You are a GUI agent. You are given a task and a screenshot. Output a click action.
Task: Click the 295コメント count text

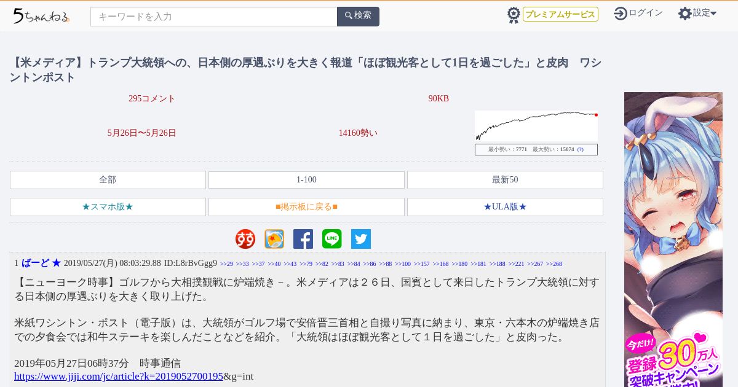[152, 98]
